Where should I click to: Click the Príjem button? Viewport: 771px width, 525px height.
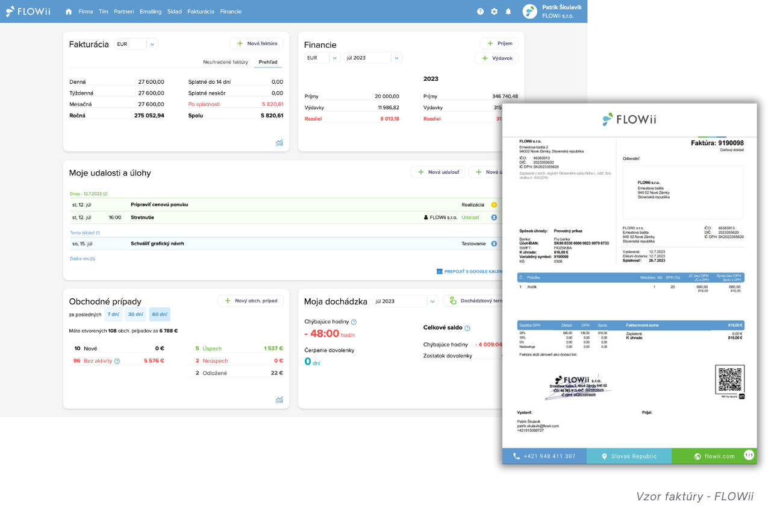(499, 43)
